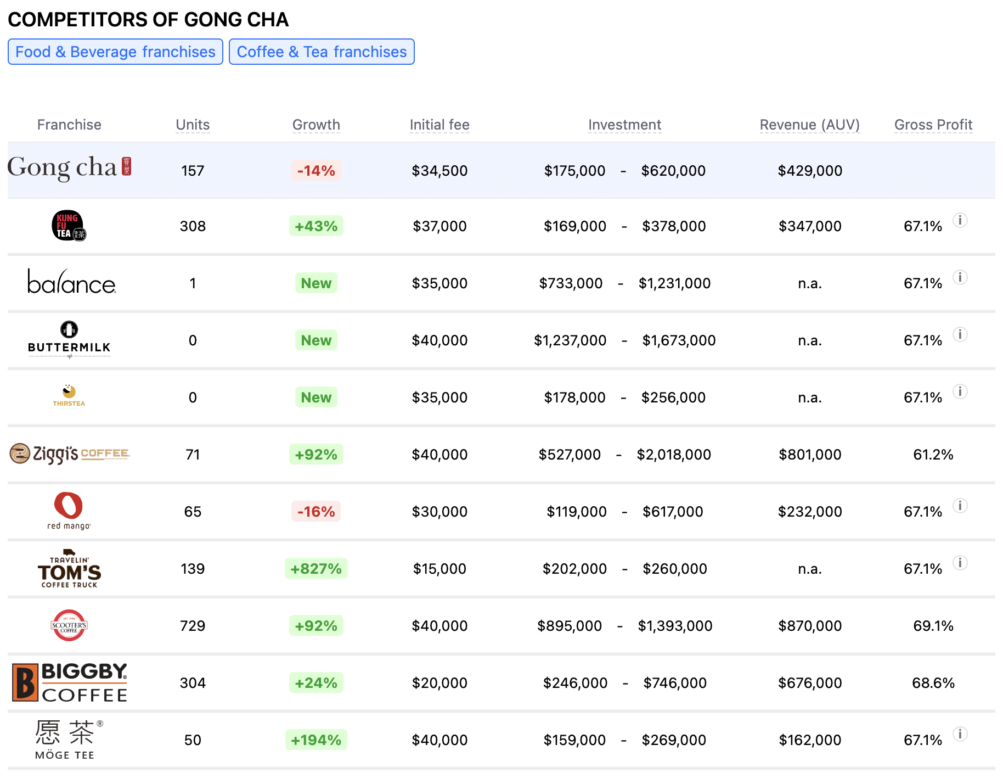Click the $162,000 revenue value
Viewport: 1003px width, 784px height.
tap(810, 740)
